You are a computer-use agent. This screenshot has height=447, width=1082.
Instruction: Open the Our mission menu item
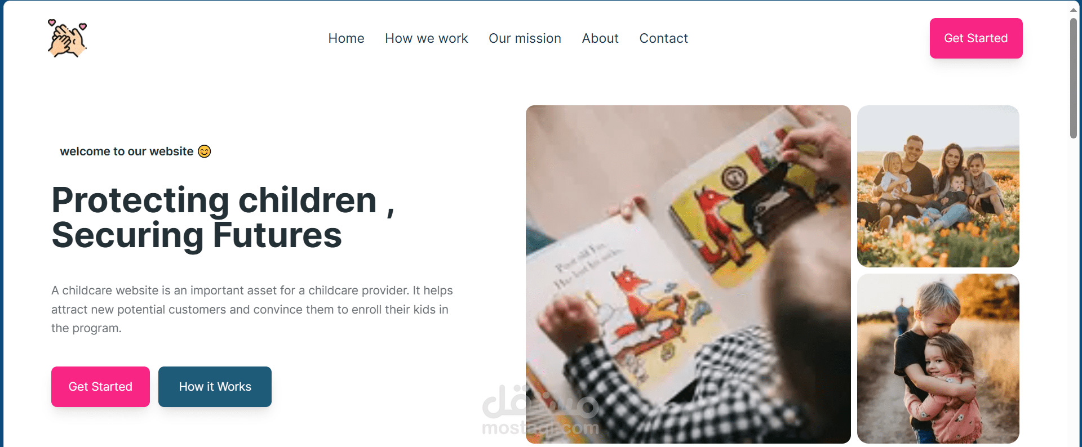(525, 38)
